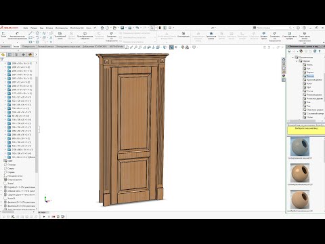The height and width of the screenshot is (244, 325).
Task: Select the Smart Dimension tool
Action: pos(17,36)
